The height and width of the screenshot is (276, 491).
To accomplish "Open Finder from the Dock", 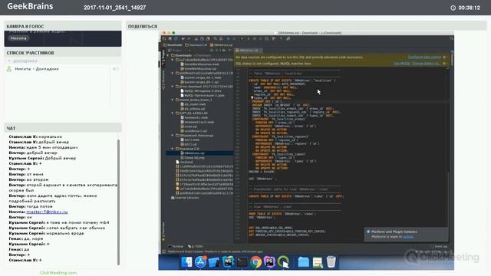I will [186, 262].
